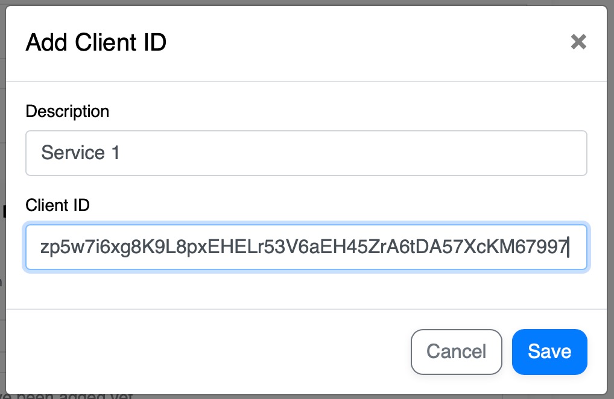This screenshot has height=399, width=614.
Task: Dismiss the modal using the × icon
Action: tap(578, 42)
